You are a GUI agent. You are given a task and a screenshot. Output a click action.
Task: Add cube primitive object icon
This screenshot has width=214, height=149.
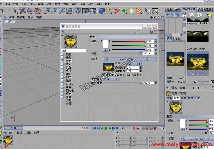click(102, 11)
